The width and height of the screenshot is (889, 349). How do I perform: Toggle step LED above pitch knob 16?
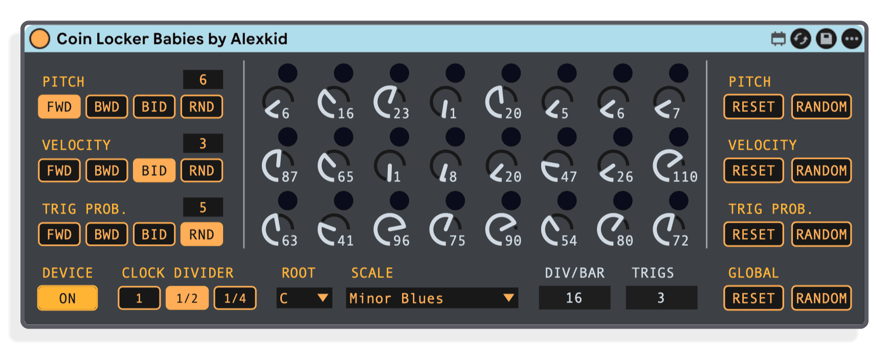coord(343,73)
